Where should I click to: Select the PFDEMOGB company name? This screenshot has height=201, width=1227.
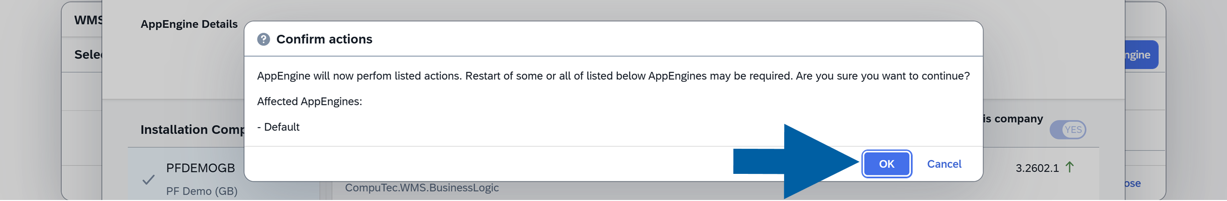201,168
